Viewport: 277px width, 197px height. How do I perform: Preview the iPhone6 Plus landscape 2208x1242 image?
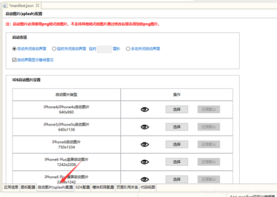pyautogui.click(x=145, y=179)
